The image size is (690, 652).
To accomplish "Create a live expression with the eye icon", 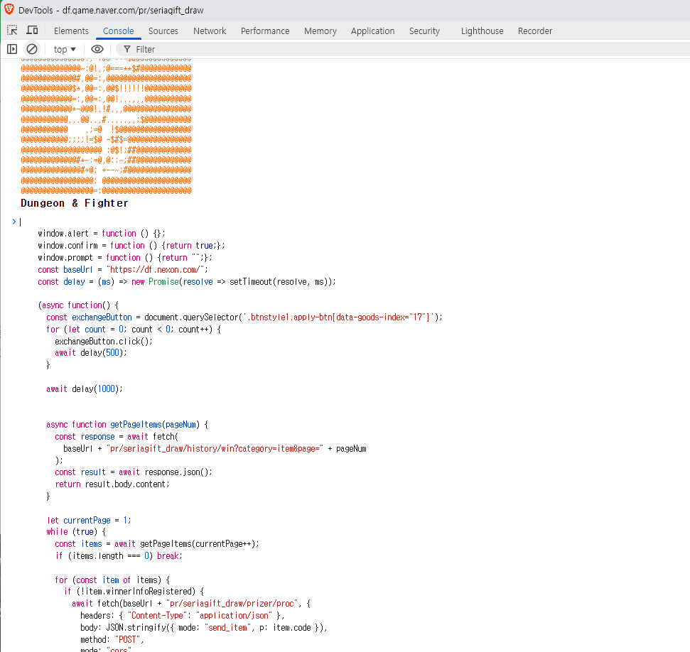I will tap(97, 49).
